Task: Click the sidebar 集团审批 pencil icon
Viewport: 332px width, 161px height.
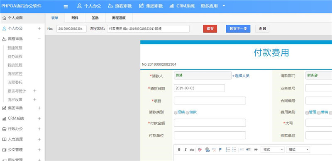Action: coord(4,108)
